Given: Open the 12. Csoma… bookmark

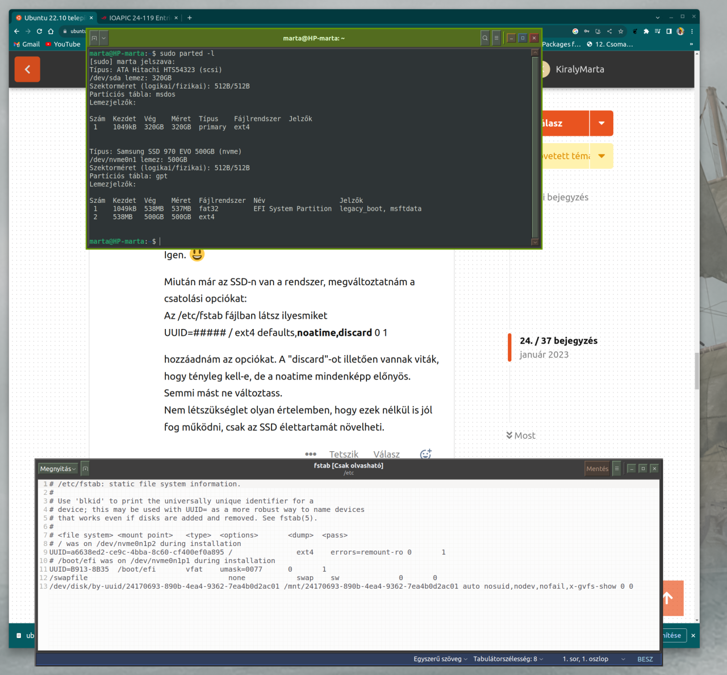Looking at the screenshot, I should (609, 44).
